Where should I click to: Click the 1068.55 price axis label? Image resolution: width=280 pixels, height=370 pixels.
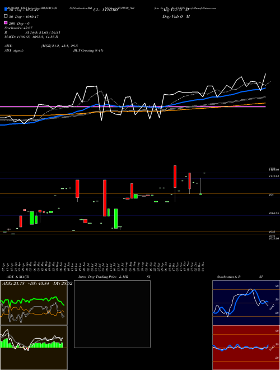(x=274, y=213)
